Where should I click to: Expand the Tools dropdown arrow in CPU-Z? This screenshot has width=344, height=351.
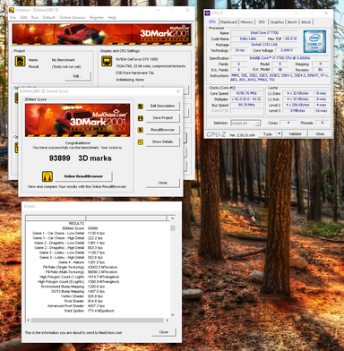[x=279, y=133]
